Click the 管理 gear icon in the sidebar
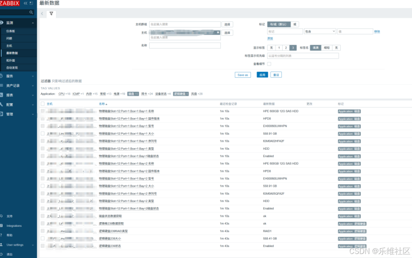Viewport: 412px width, 258px height. (x=2, y=114)
